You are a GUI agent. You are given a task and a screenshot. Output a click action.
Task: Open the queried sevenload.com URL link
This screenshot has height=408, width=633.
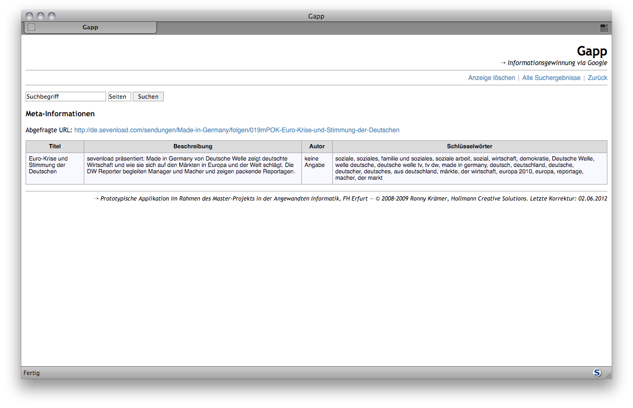(236, 130)
